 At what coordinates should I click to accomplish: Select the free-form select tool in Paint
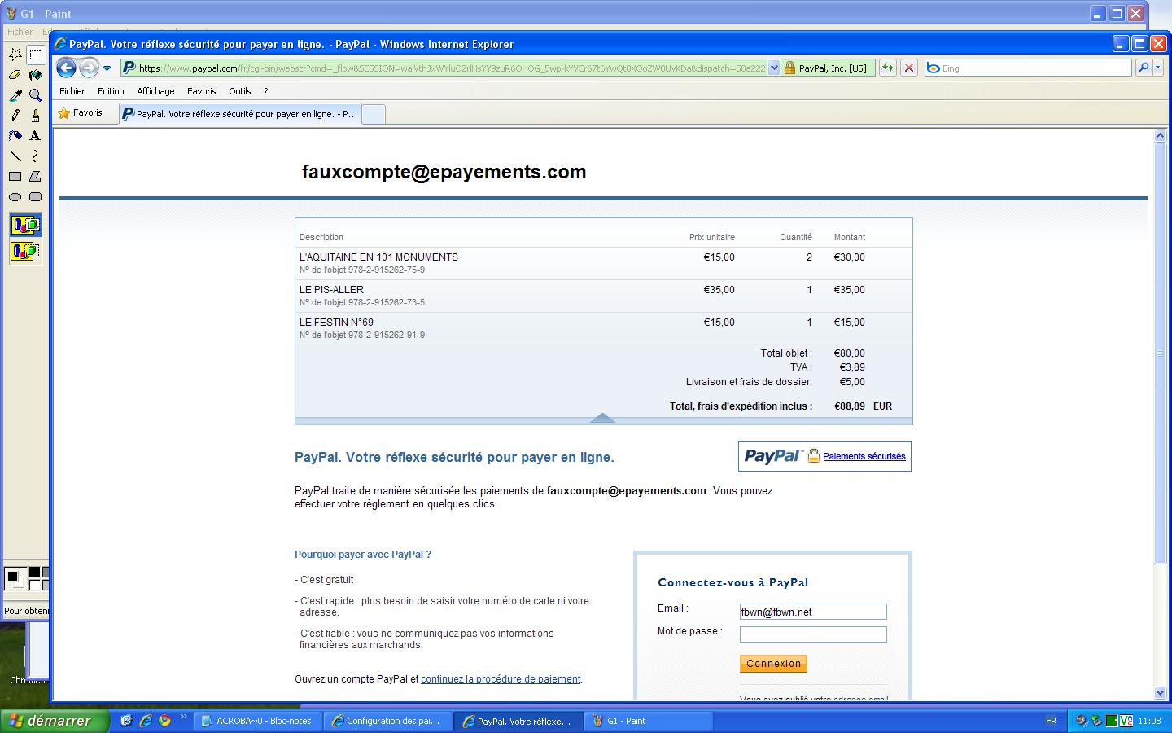[15, 55]
